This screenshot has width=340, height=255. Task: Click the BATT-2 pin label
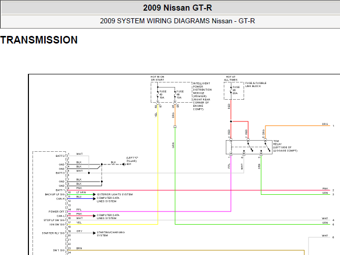pyautogui.click(x=60, y=156)
